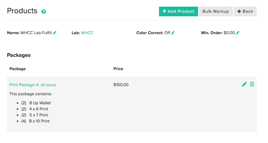268x143 pixels.
Task: Open the Bulk Markup button
Action: (x=216, y=11)
